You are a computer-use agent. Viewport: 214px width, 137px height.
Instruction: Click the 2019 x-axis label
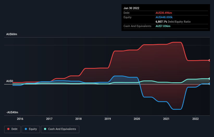pyautogui.click(x=108, y=119)
